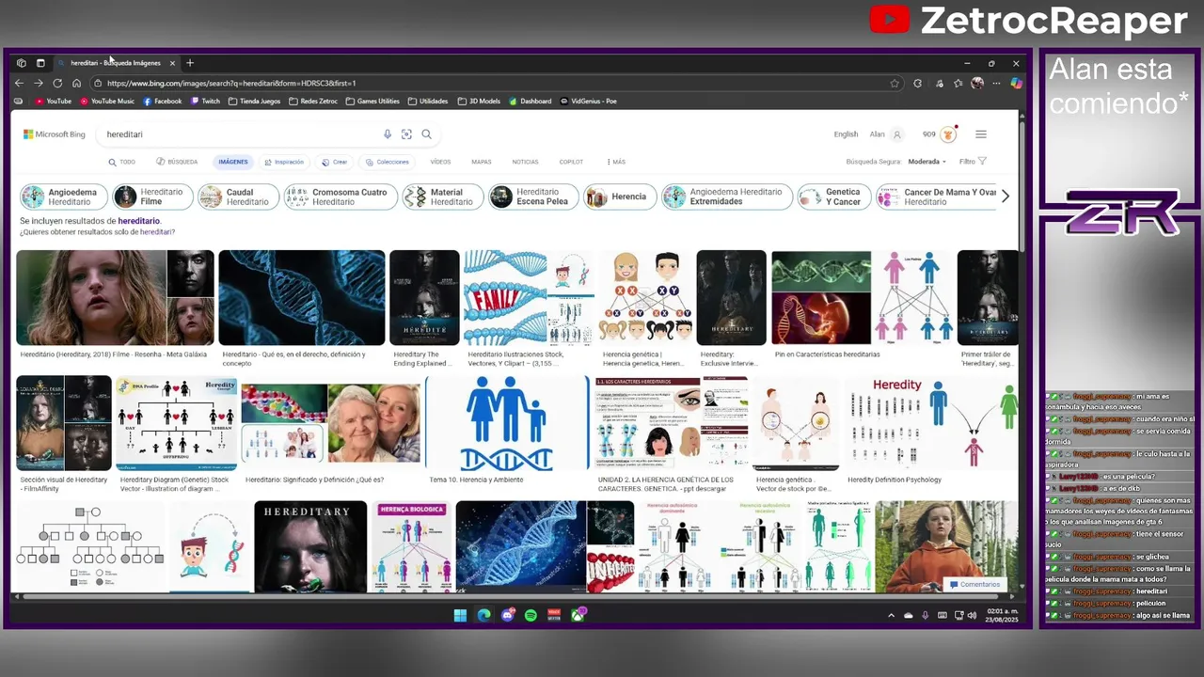The image size is (1204, 677).
Task: Open the Bing hamburger menu
Action: [981, 134]
